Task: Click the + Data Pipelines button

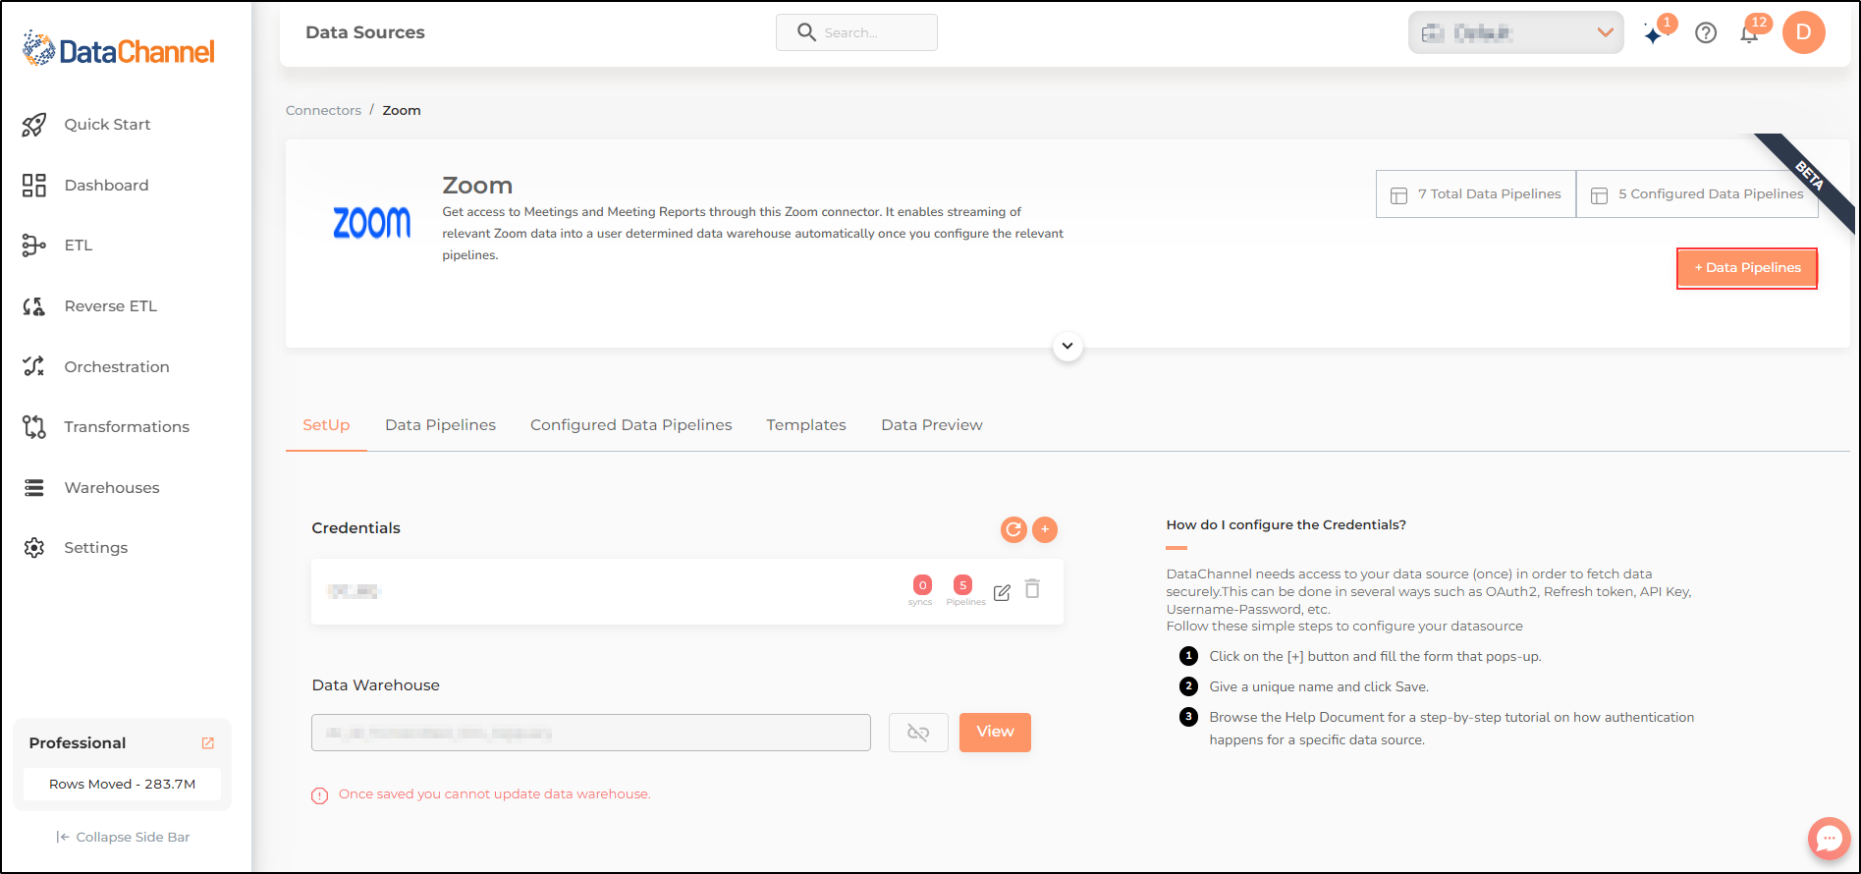Action: (1747, 268)
